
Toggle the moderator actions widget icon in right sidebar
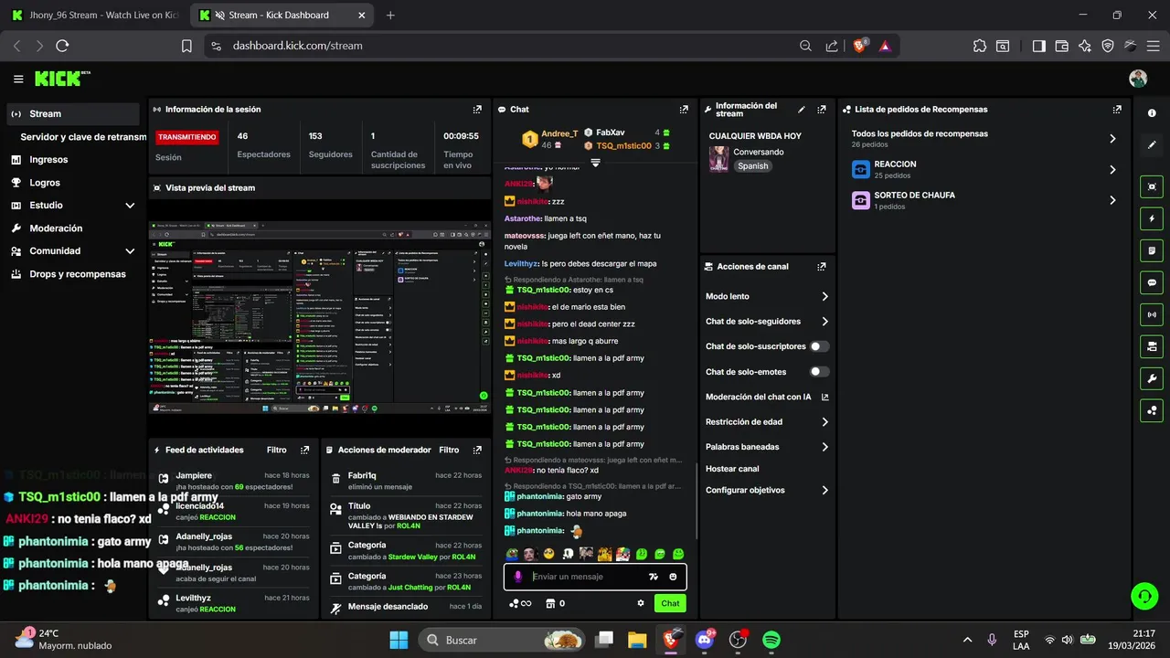pyautogui.click(x=1152, y=346)
